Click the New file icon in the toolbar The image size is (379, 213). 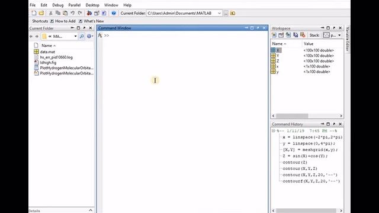[x=34, y=13]
